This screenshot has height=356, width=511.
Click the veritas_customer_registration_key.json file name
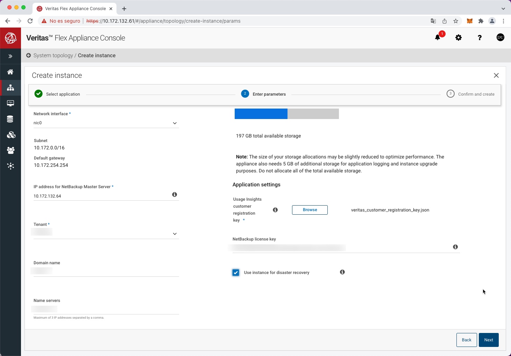(x=390, y=210)
